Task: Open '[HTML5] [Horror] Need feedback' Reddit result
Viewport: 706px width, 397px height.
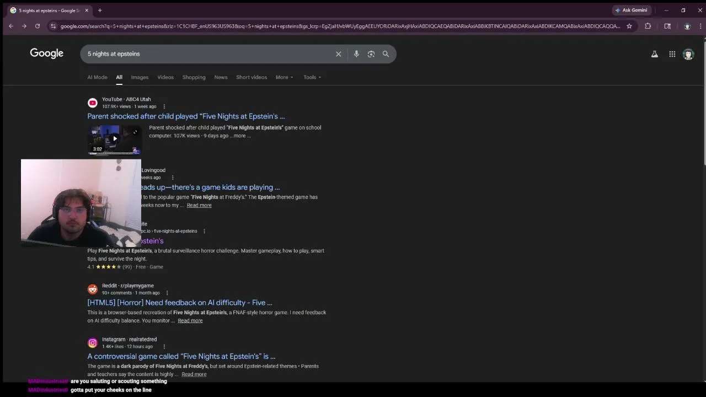Action: (x=180, y=303)
